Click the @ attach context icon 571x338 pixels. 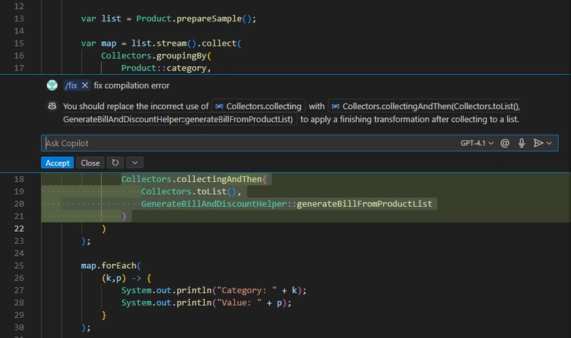tap(505, 143)
